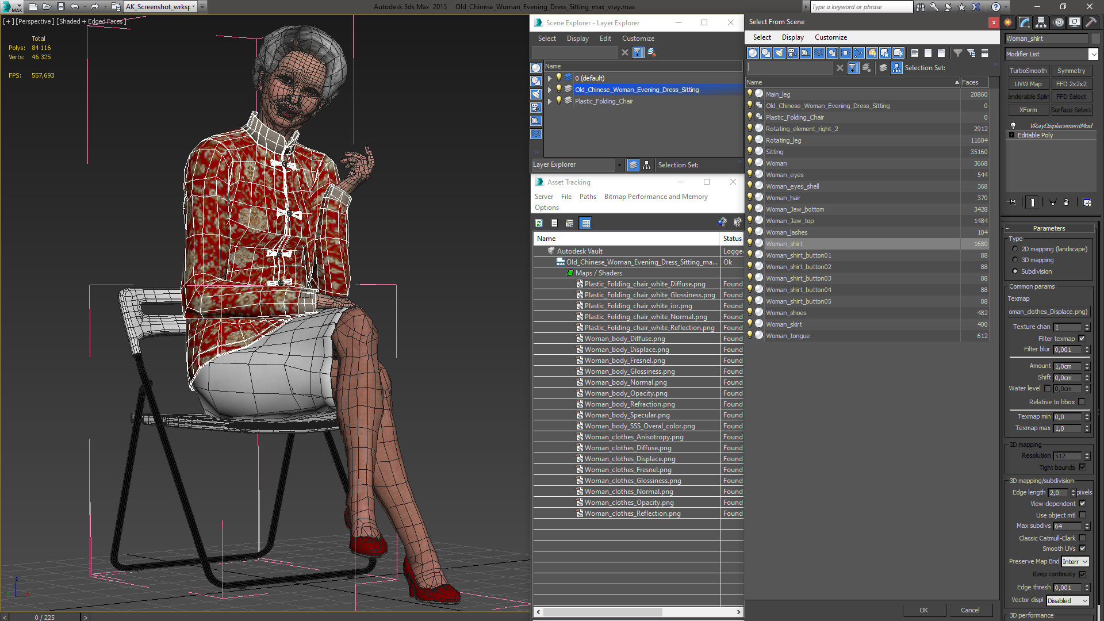Click OK button in Select From Scene
Viewport: 1104px width, 621px height.
point(923,610)
